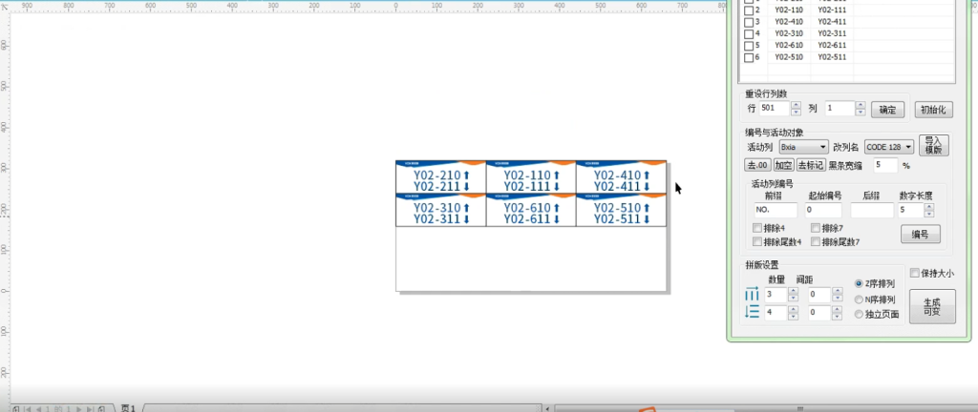Select the Y02-210 label on canvas

(440, 176)
